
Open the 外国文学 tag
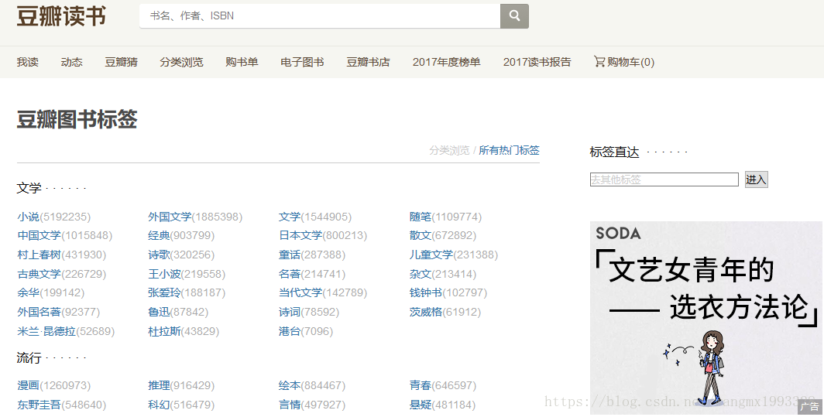pos(170,217)
